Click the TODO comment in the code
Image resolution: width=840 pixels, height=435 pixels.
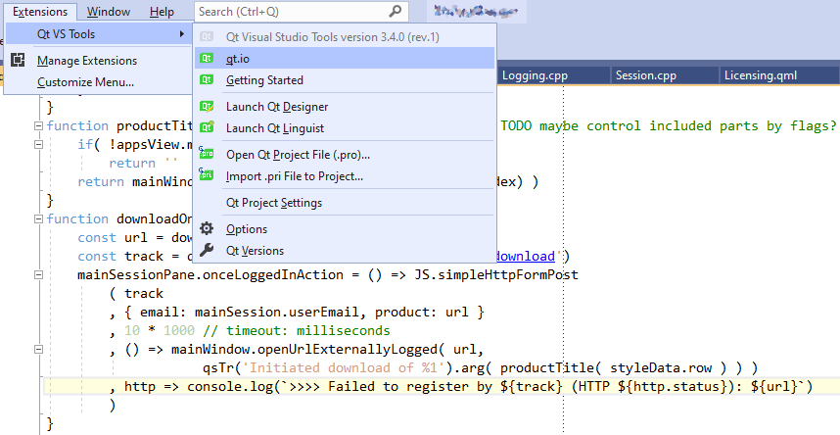[x=668, y=126]
